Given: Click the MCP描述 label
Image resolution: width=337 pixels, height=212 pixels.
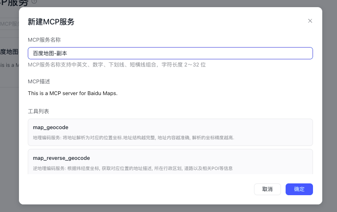Looking at the screenshot, I should (39, 82).
